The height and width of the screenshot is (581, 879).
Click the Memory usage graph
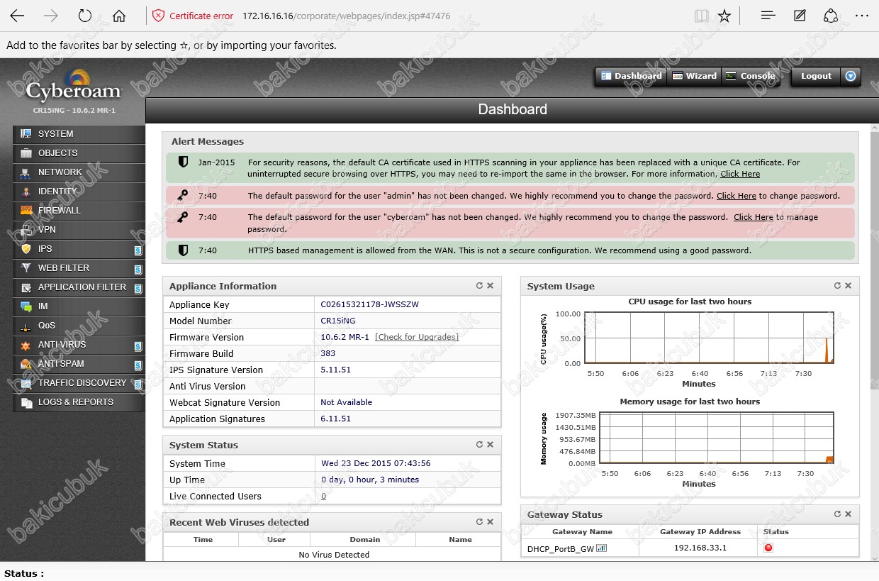(717, 438)
